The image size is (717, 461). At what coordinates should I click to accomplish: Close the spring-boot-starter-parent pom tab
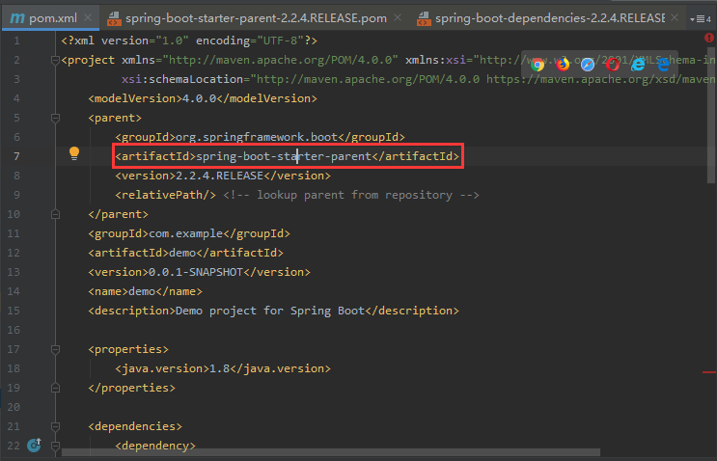pos(398,17)
